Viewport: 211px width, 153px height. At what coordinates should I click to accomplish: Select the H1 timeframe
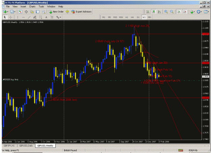tap(127, 17)
